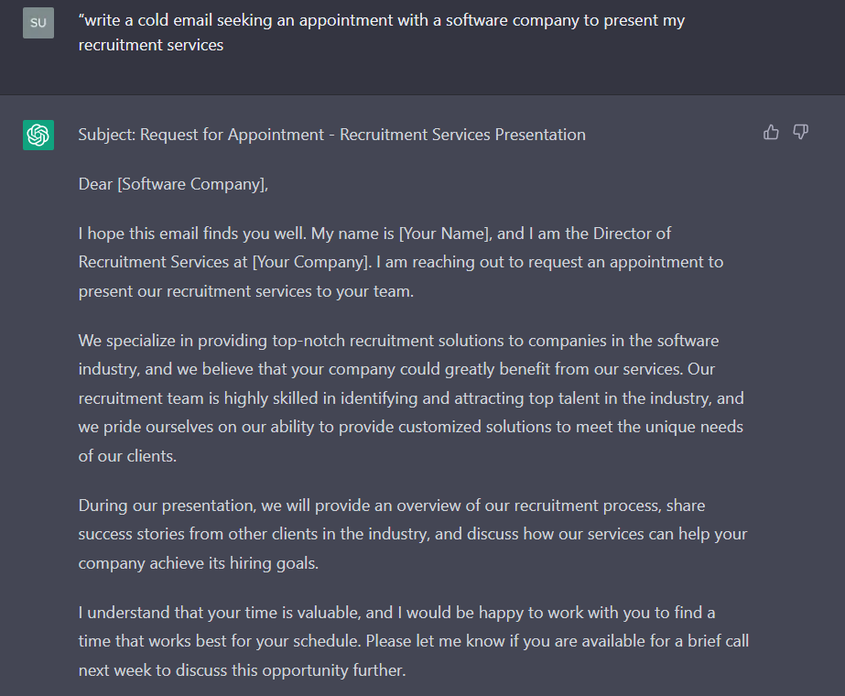Image resolution: width=845 pixels, height=696 pixels.
Task: Click the 'Dear [Software Company],' greeting
Action: 173,184
